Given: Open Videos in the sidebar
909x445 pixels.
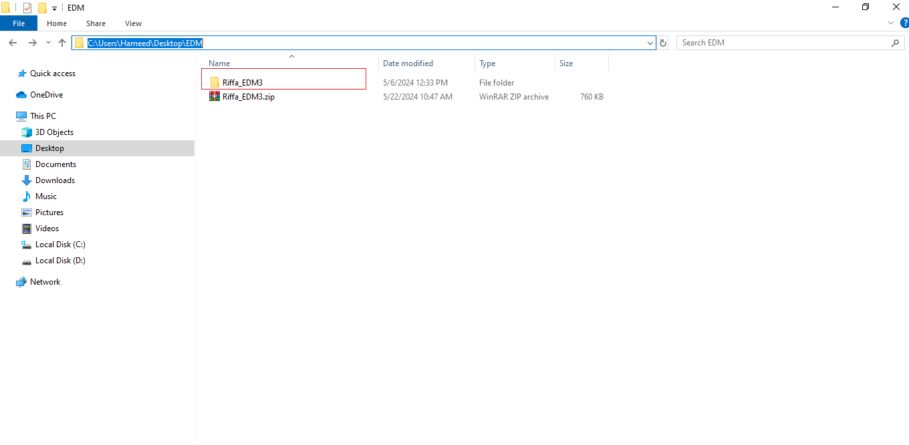Looking at the screenshot, I should [47, 229].
